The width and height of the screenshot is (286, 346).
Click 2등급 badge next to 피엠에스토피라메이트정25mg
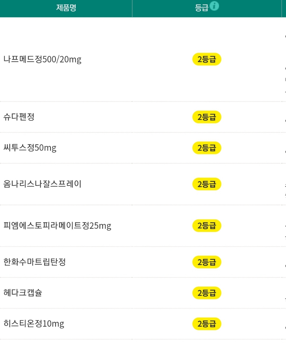click(x=207, y=225)
